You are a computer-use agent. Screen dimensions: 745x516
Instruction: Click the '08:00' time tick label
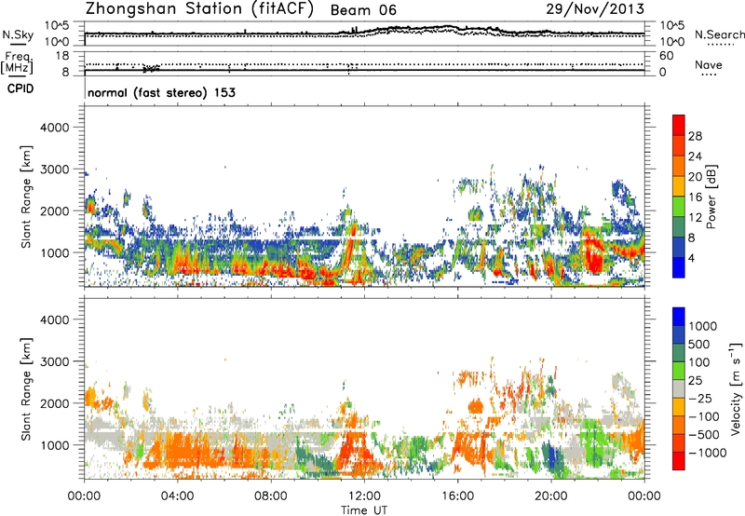pos(271,496)
